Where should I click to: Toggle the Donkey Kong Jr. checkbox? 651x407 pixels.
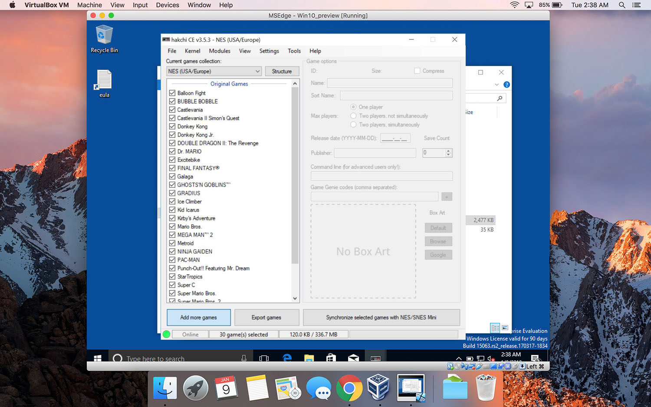coord(172,135)
